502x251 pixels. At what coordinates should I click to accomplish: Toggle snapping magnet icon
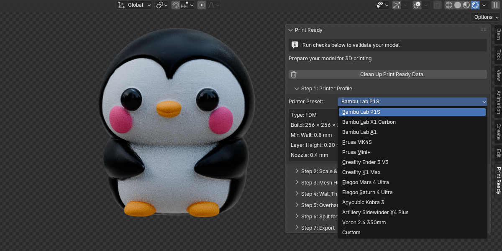[x=176, y=5]
